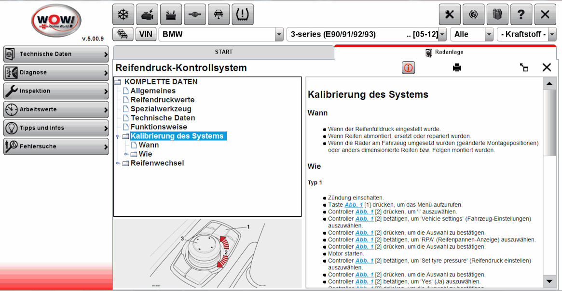The height and width of the screenshot is (291, 562).
Task: Select the Wann tree entry
Action: 149,145
